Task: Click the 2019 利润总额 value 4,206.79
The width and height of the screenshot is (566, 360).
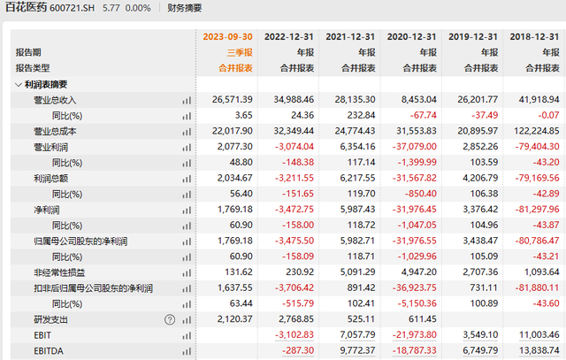Action: (480, 178)
